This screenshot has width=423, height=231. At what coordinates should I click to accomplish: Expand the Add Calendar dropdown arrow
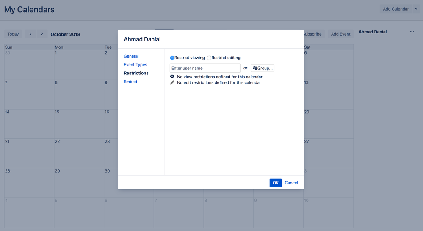click(416, 9)
